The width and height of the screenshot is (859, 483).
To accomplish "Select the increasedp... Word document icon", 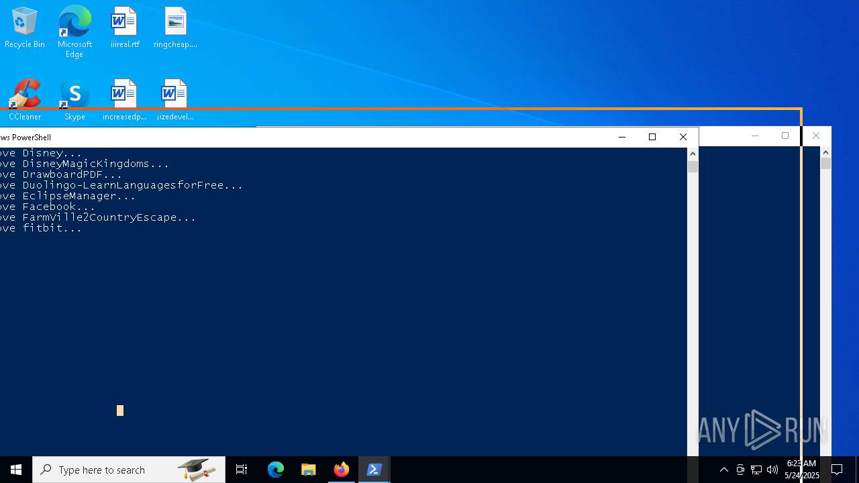I will coord(125,100).
